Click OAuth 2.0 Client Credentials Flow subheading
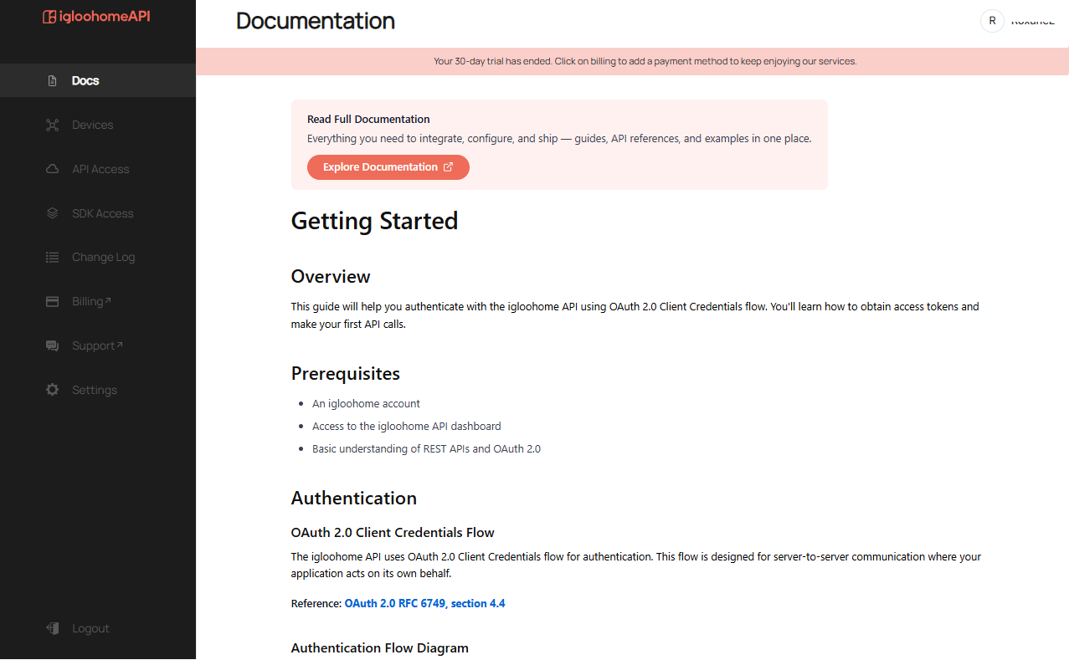This screenshot has height=660, width=1069. 393,533
